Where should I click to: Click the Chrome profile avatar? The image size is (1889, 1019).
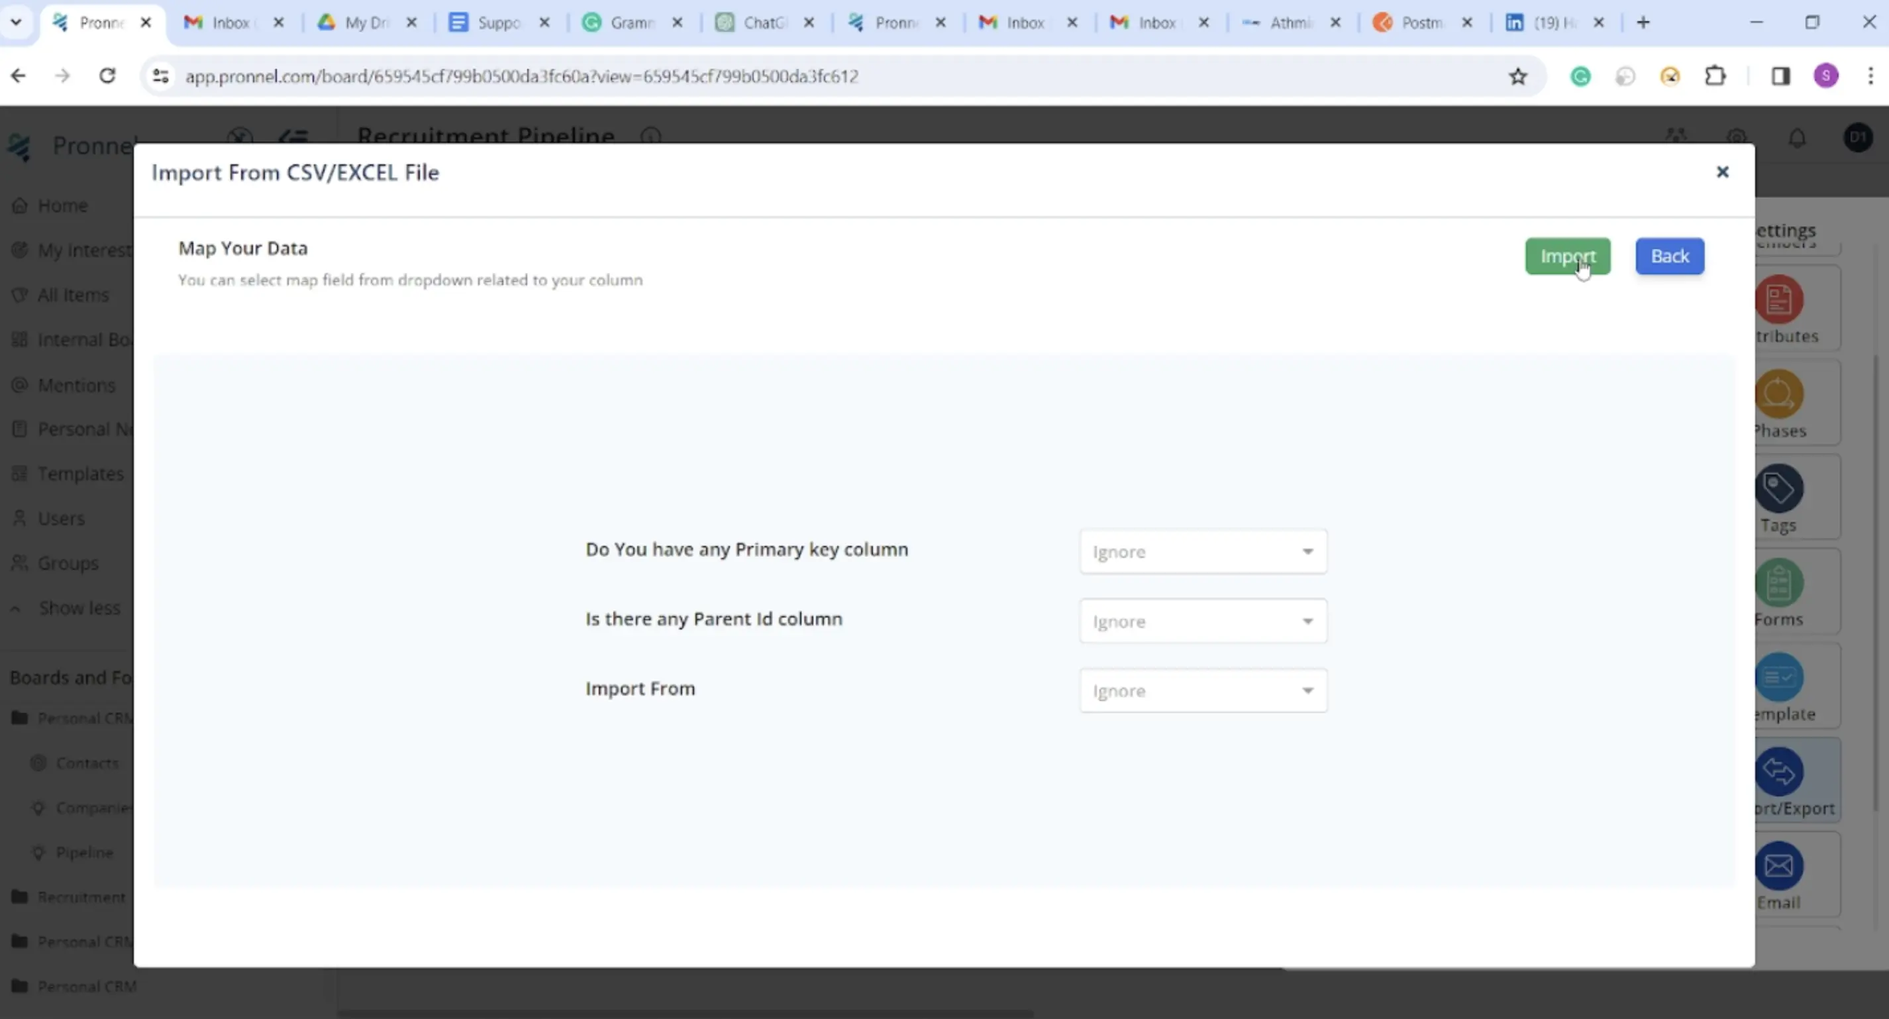coord(1826,76)
